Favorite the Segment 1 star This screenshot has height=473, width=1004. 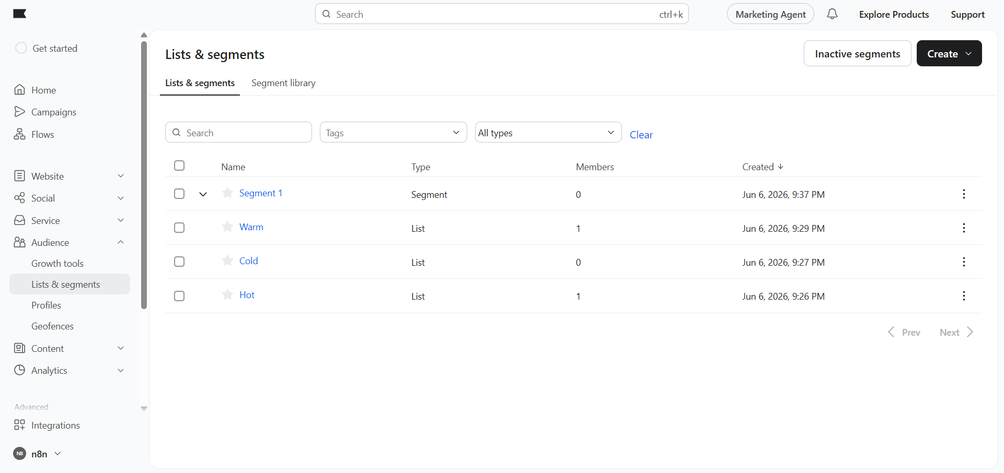(227, 193)
